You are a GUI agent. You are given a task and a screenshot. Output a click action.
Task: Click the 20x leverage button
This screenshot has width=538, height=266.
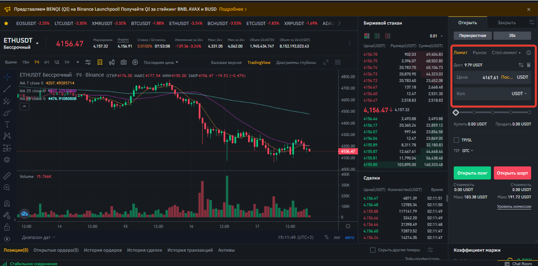512,36
